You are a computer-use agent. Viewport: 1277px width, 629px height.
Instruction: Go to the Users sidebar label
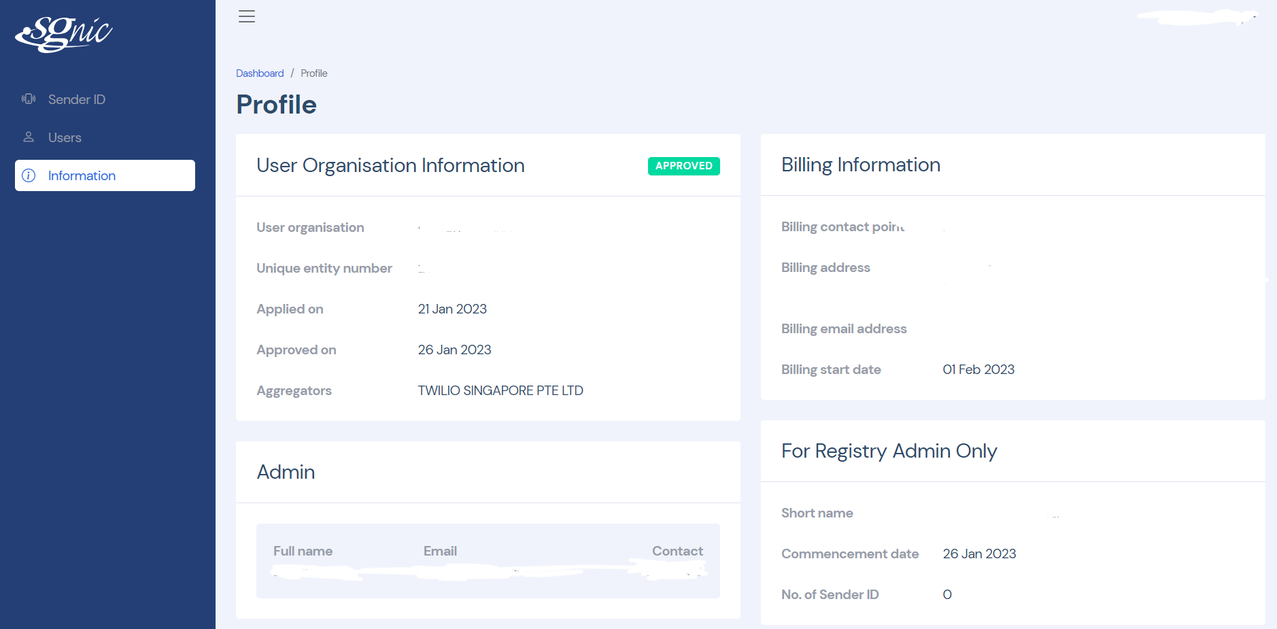[x=65, y=137]
